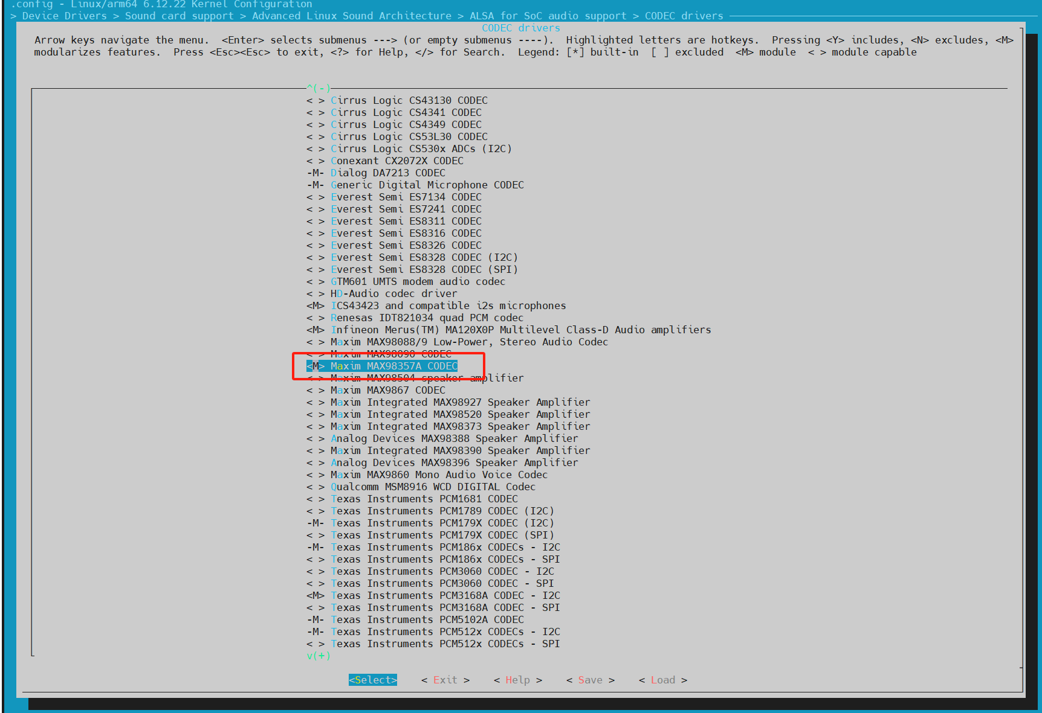Toggle Cirrus Logic CS53L30 CODEC option
1042x713 pixels.
tap(316, 136)
